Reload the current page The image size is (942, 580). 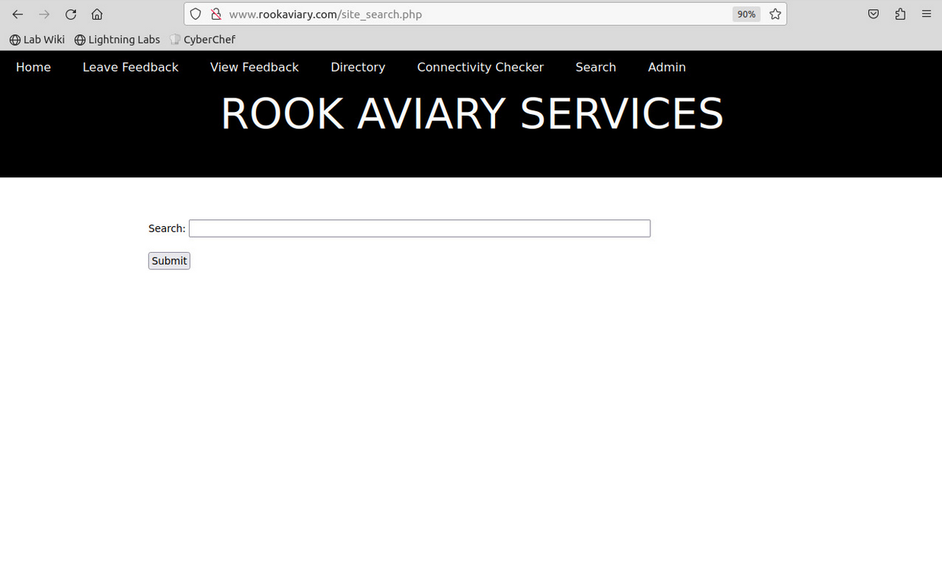[x=71, y=14]
